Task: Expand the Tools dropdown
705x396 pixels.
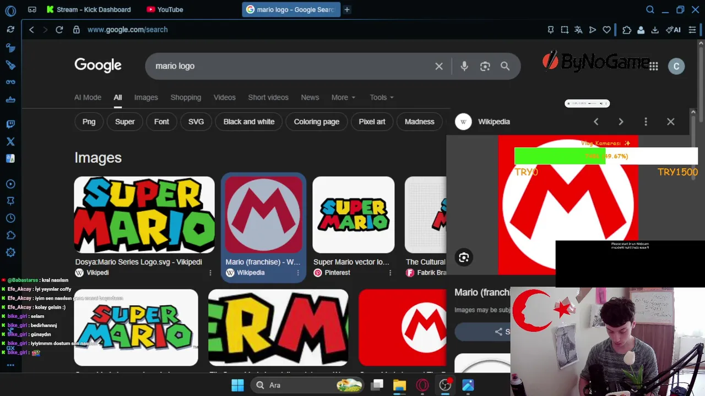Action: (381, 97)
